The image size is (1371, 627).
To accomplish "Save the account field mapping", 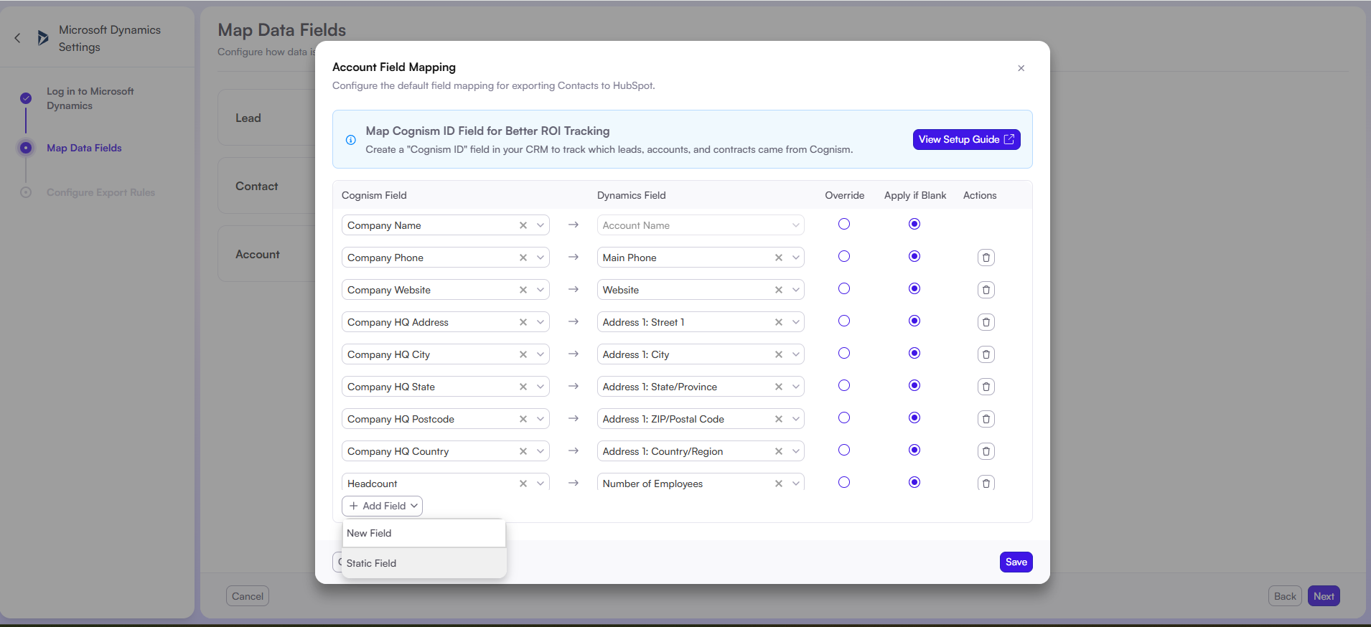I will (x=1016, y=562).
